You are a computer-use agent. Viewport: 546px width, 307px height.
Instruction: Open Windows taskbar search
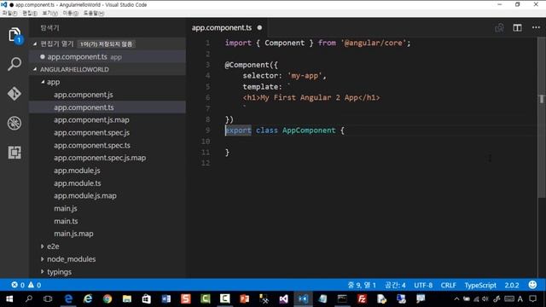tap(29, 299)
